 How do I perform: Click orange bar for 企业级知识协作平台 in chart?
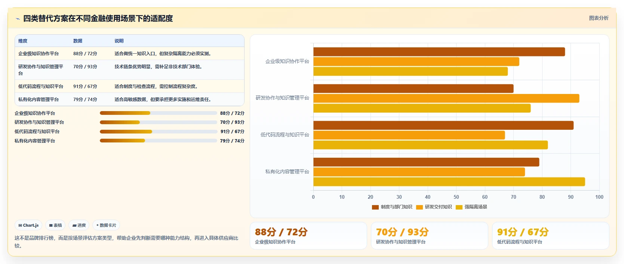(x=416, y=62)
